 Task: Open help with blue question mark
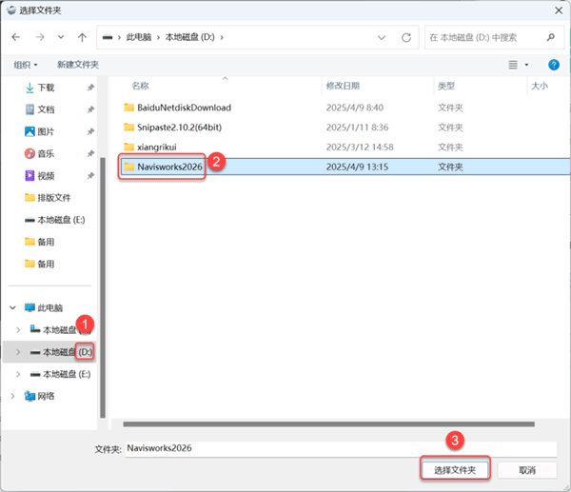tap(554, 65)
